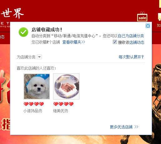Click the 为店铺分类 label text

pos(26,57)
